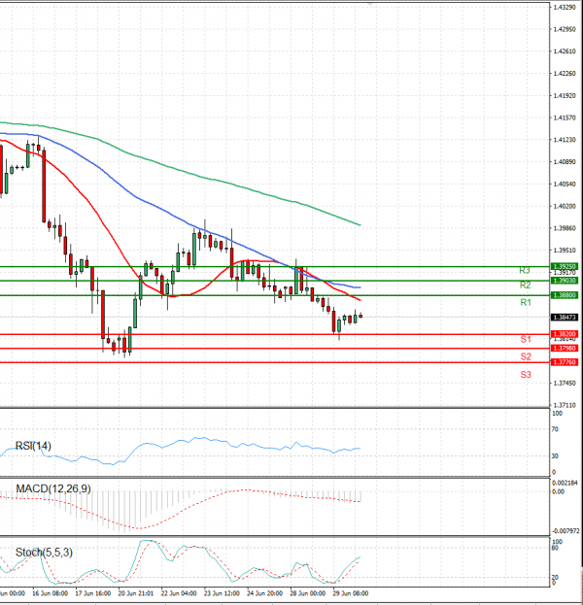Click the 1.43290 price axis value
The height and width of the screenshot is (605, 583).
[565, 8]
